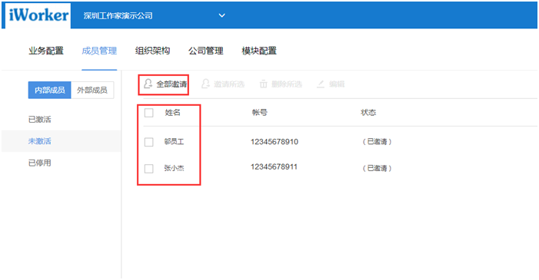Go to the 公司管理 tab
This screenshot has width=539, height=280.
[x=206, y=51]
